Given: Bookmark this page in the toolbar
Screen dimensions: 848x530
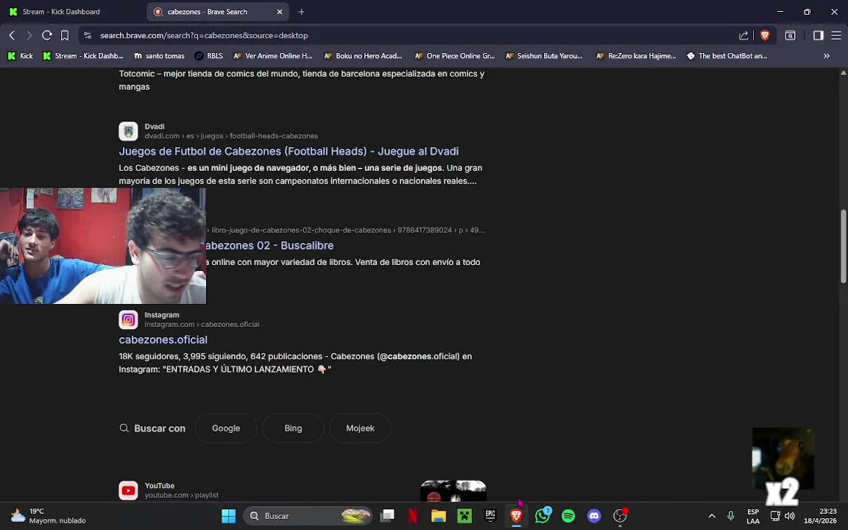Looking at the screenshot, I should click(65, 35).
